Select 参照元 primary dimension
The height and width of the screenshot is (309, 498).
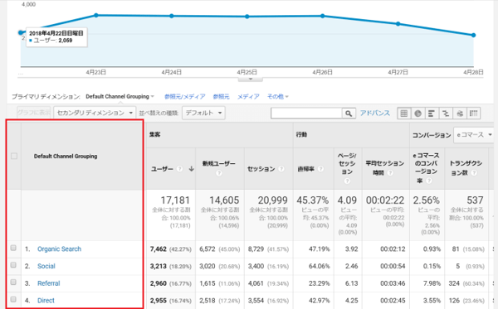[221, 97]
